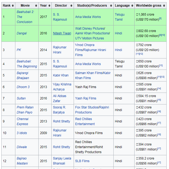The height and width of the screenshot is (169, 169).
Task: Open citation [13] for Baahubali: The Beginning
Action: [x=161, y=65]
